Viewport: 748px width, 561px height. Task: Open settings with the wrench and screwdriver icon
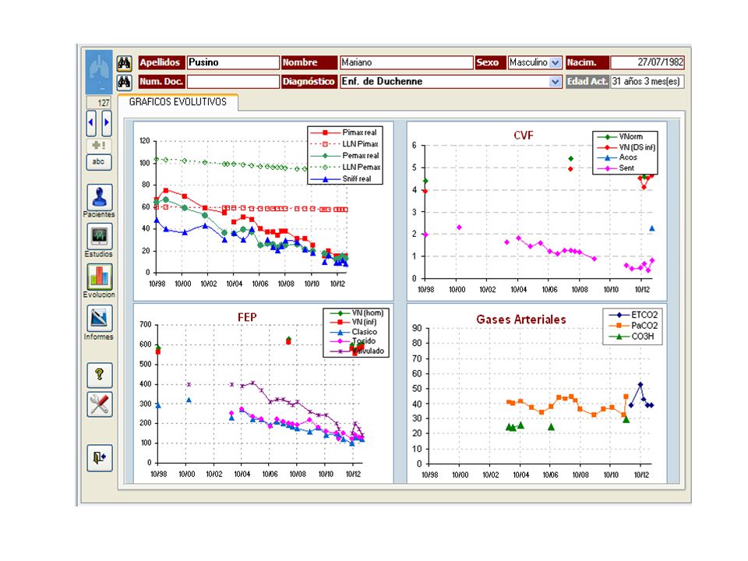[x=100, y=404]
